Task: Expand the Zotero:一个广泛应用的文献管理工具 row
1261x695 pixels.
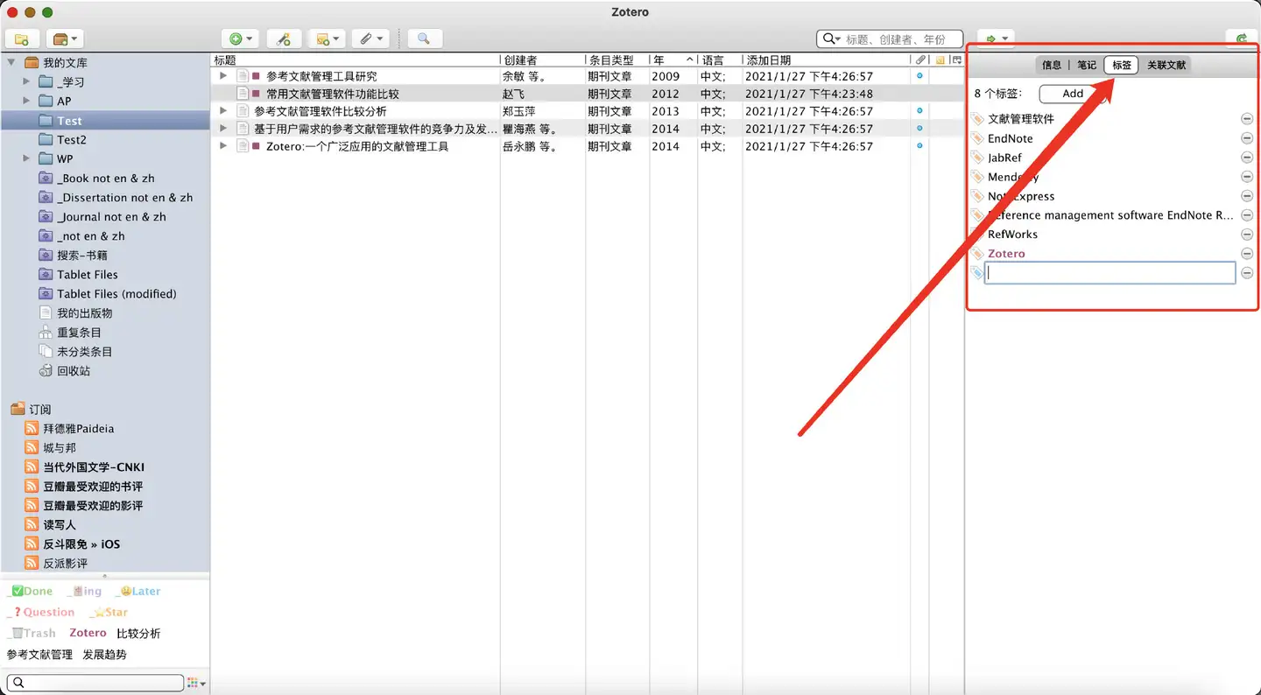Action: (223, 146)
